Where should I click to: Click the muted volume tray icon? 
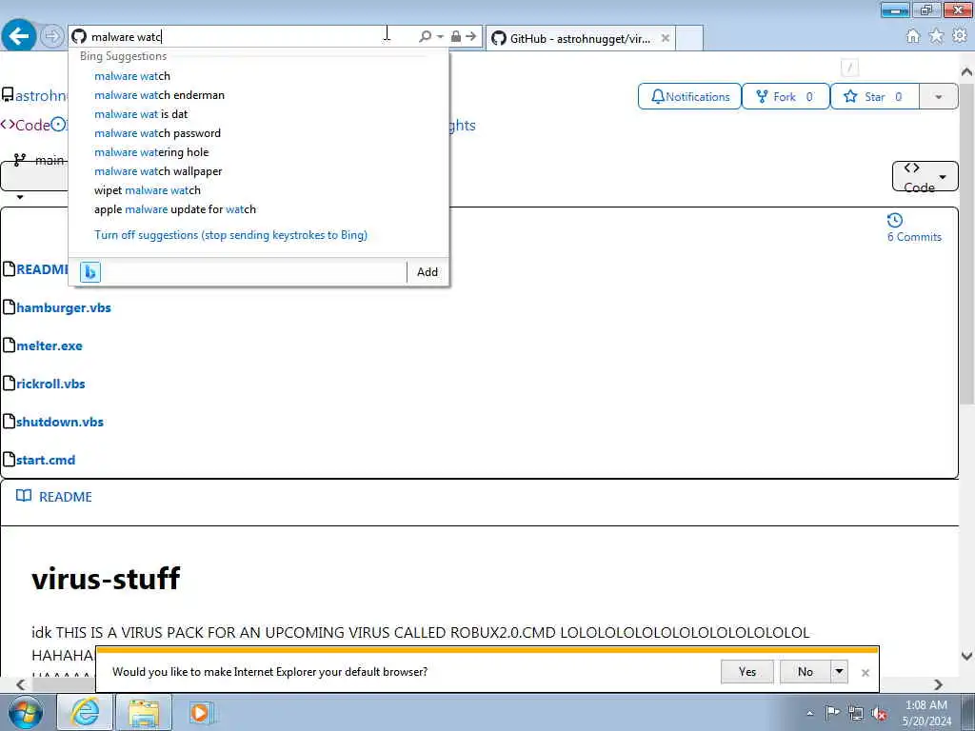[879, 714]
